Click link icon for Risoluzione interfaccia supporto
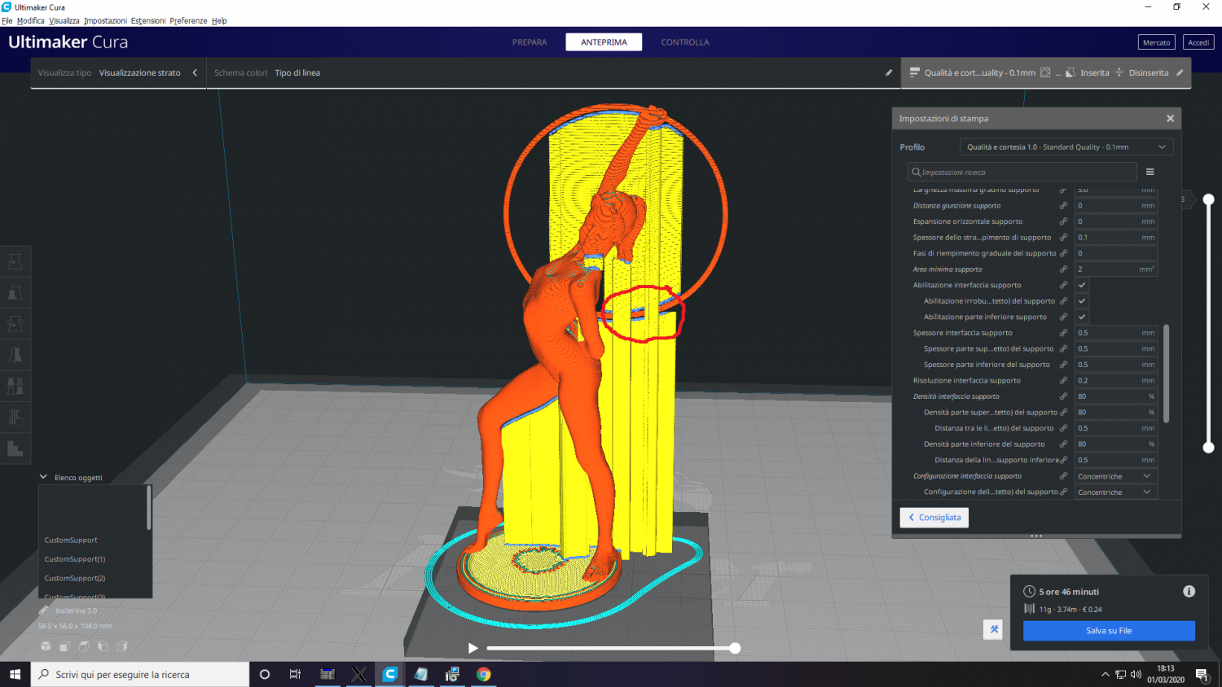This screenshot has height=687, width=1222. pyautogui.click(x=1063, y=381)
